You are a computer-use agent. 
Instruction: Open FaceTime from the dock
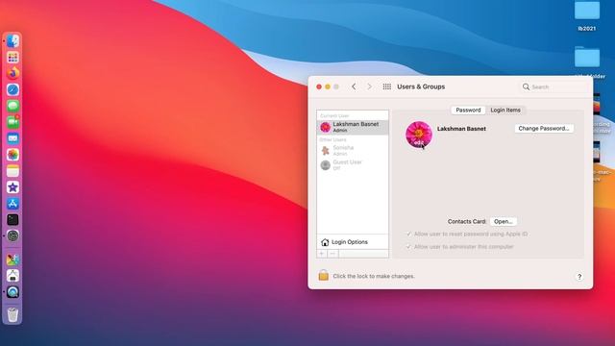pos(12,122)
